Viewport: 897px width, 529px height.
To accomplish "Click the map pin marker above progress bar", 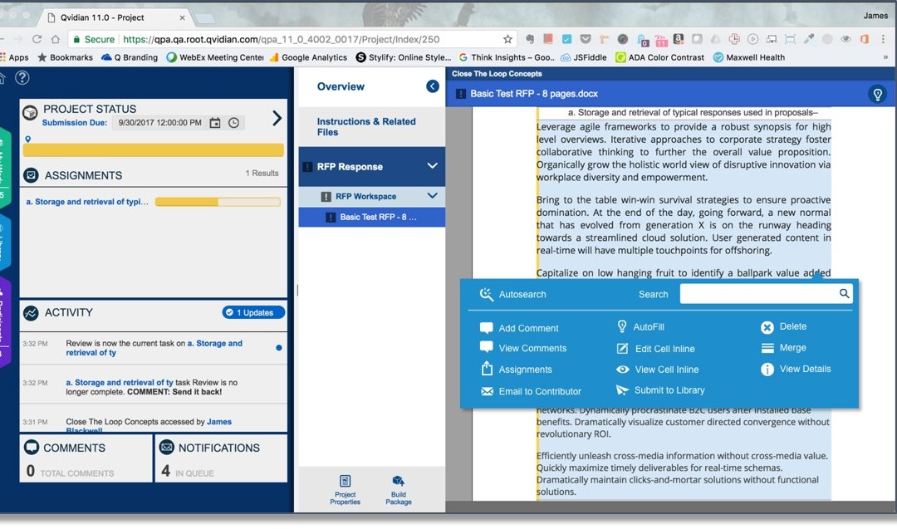I will [27, 139].
